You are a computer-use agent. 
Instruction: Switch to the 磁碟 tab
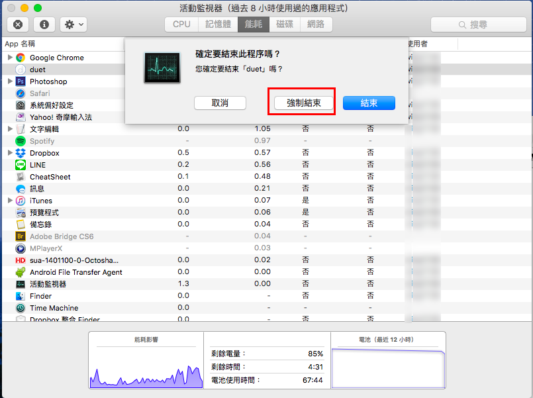(x=285, y=25)
